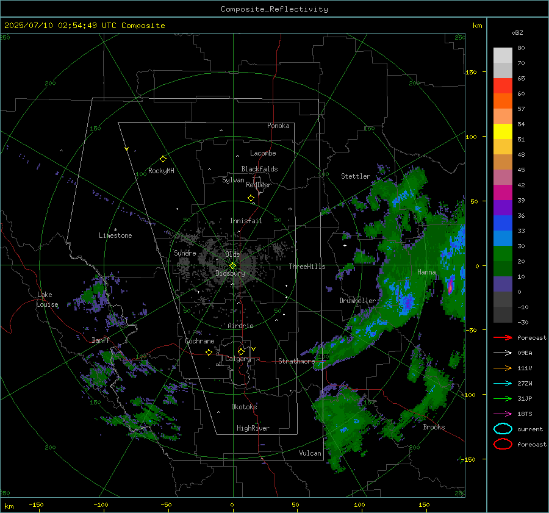Click the magenta 18TS arrow legend icon
Image resolution: width=549 pixels, height=513 pixels.
click(503, 414)
